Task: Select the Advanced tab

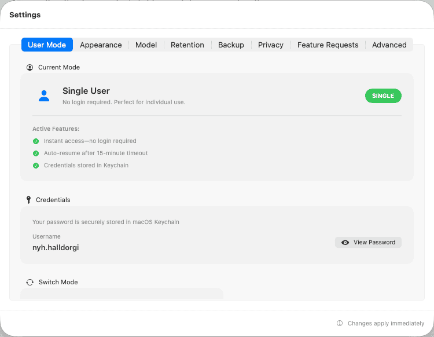Action: 389,45
